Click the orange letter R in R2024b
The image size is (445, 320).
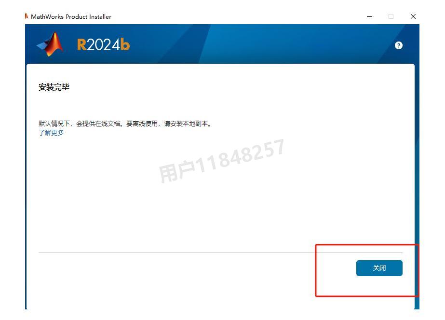coord(81,45)
